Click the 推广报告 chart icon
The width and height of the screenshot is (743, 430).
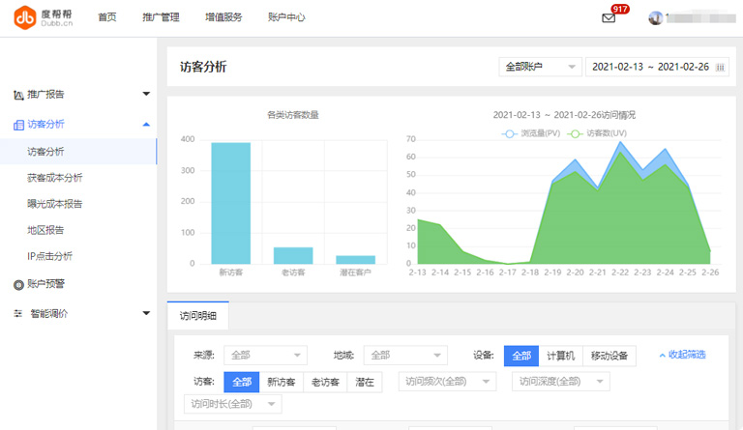pyautogui.click(x=18, y=95)
